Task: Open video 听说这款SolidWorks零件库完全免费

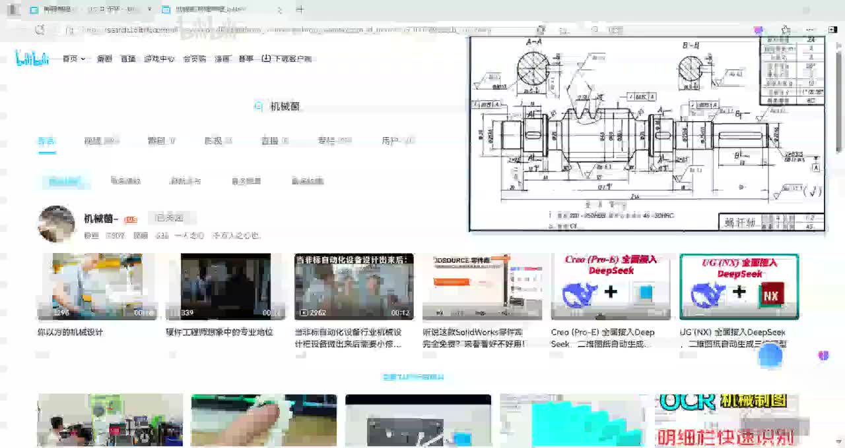Action: click(482, 287)
